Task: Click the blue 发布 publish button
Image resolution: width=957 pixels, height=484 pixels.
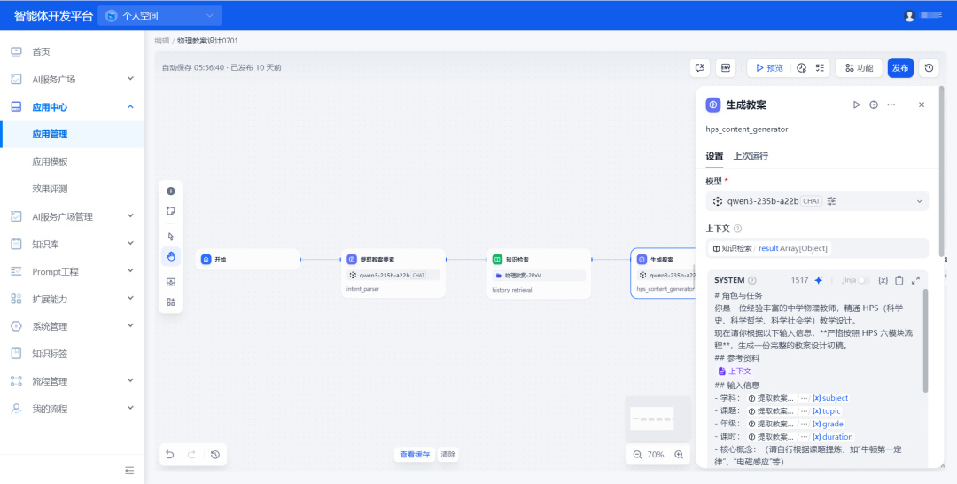Action: click(900, 67)
